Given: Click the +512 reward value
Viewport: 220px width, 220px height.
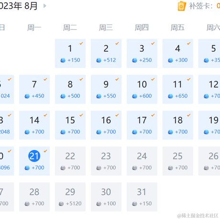Looking at the screenshot, I should (110, 60).
